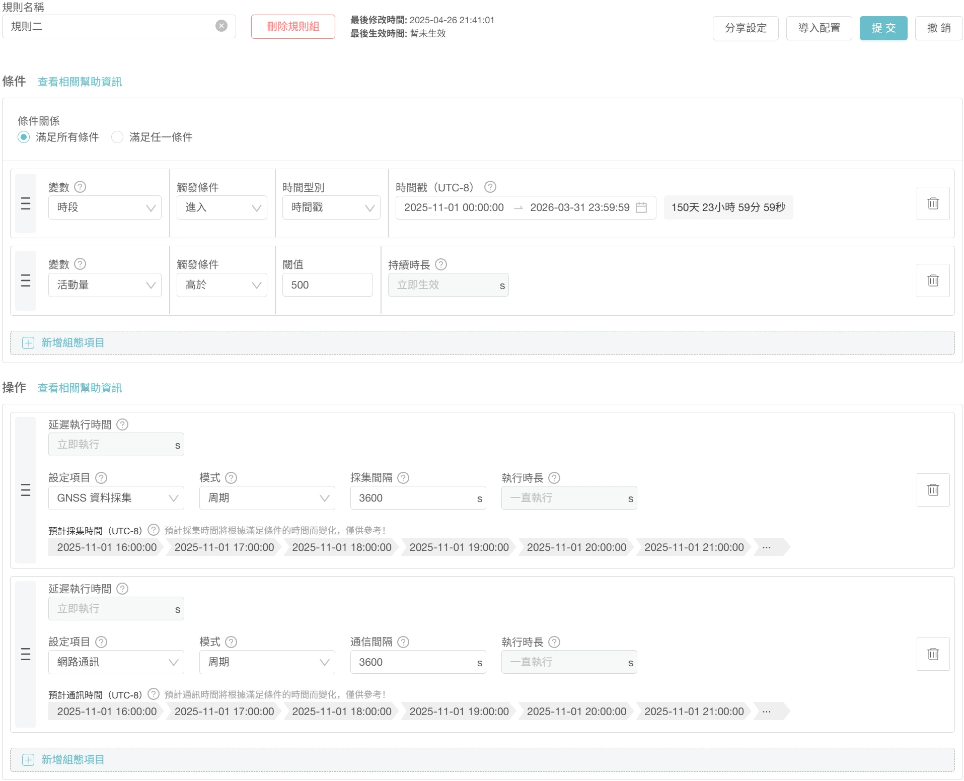964x781 pixels.
Task: Click the drag handle of the 活動量 row
Action: click(x=26, y=280)
